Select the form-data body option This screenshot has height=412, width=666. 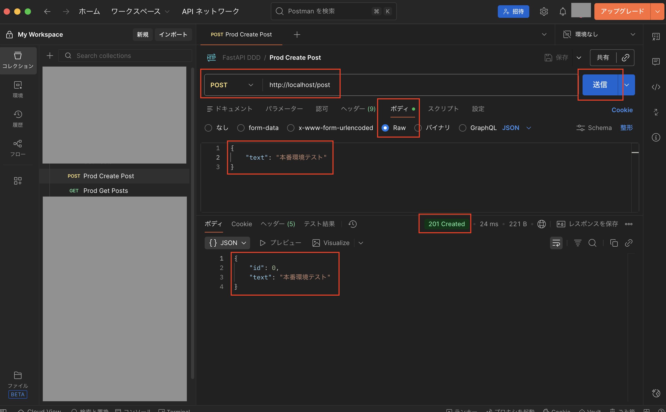pos(241,128)
